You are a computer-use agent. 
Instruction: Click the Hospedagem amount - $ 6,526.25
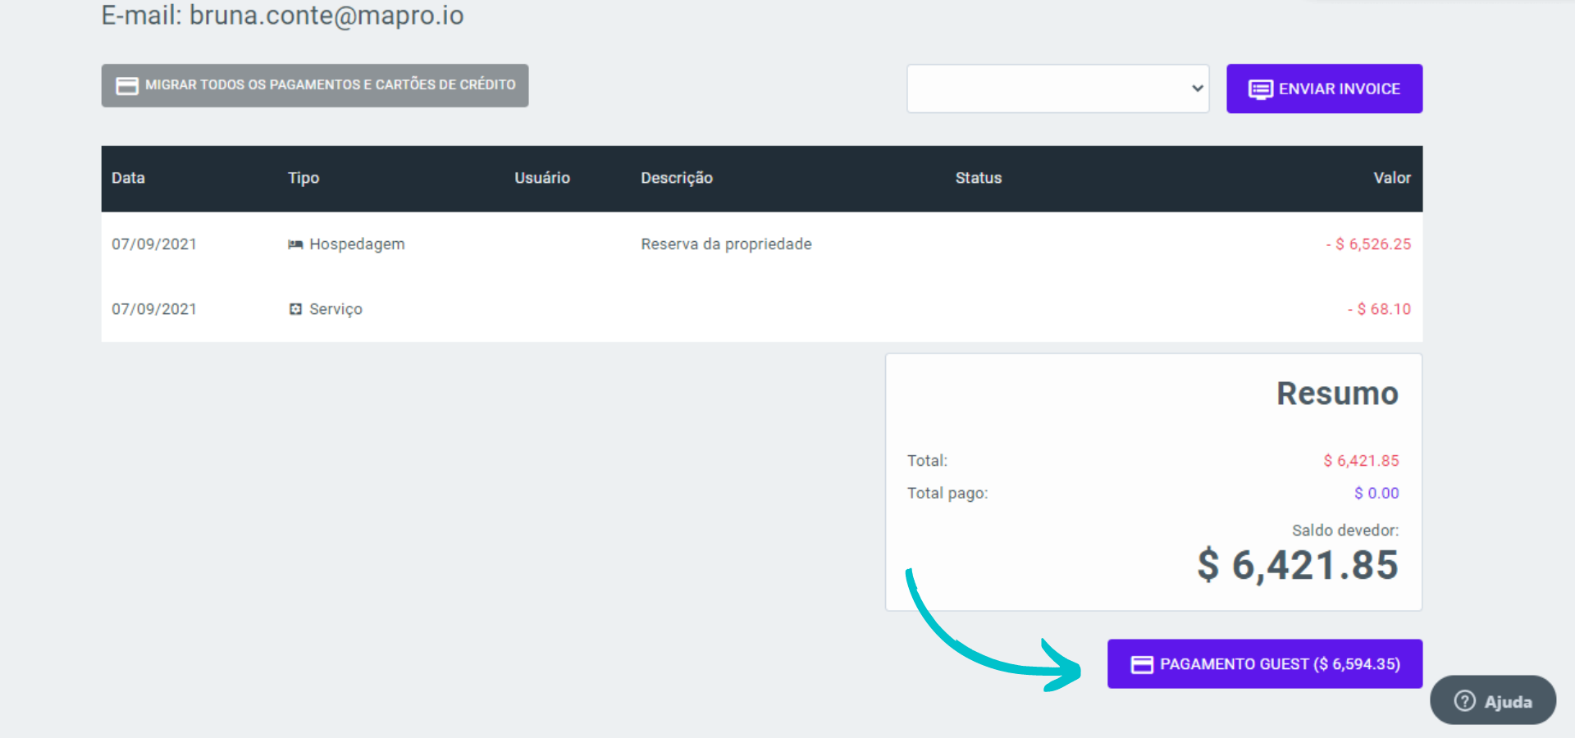point(1368,244)
